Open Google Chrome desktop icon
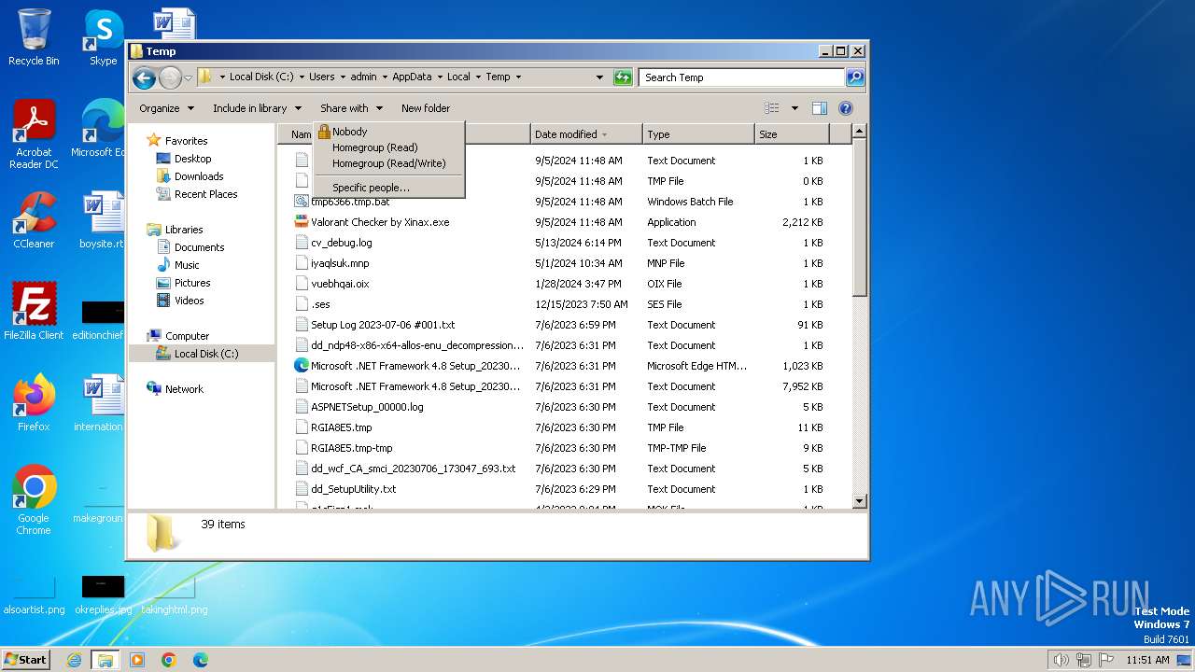The height and width of the screenshot is (672, 1195). point(34,500)
